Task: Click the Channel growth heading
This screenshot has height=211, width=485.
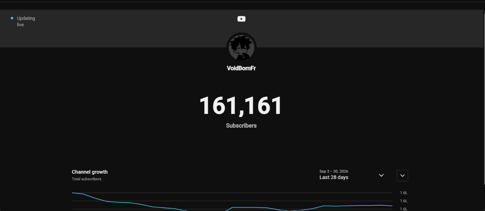Action: click(x=90, y=172)
